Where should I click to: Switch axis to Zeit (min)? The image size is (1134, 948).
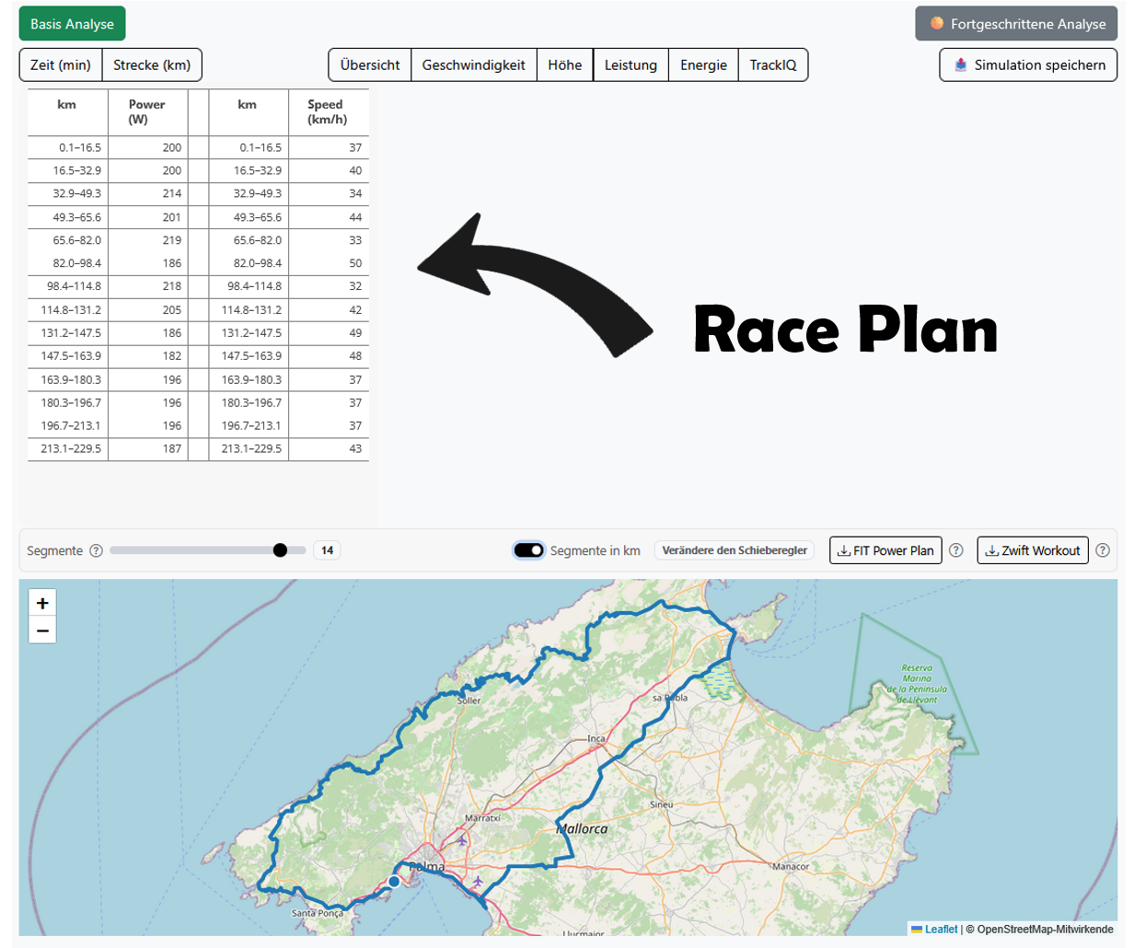61,65
